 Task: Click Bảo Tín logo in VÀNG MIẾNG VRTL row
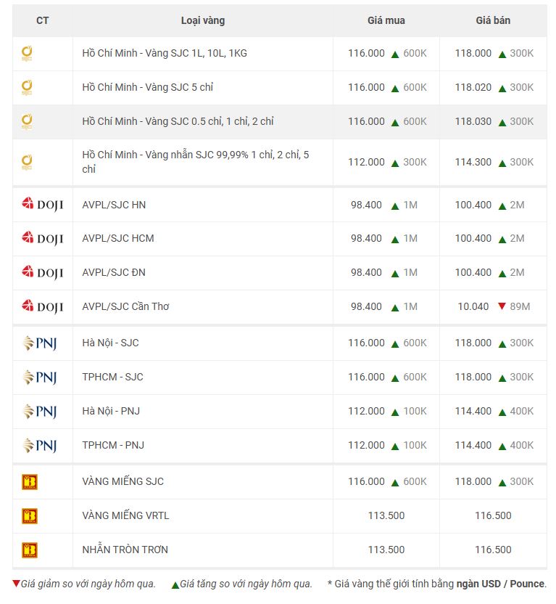pyautogui.click(x=30, y=516)
